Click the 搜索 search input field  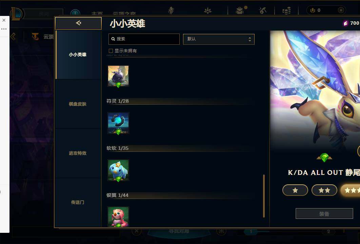click(x=144, y=39)
